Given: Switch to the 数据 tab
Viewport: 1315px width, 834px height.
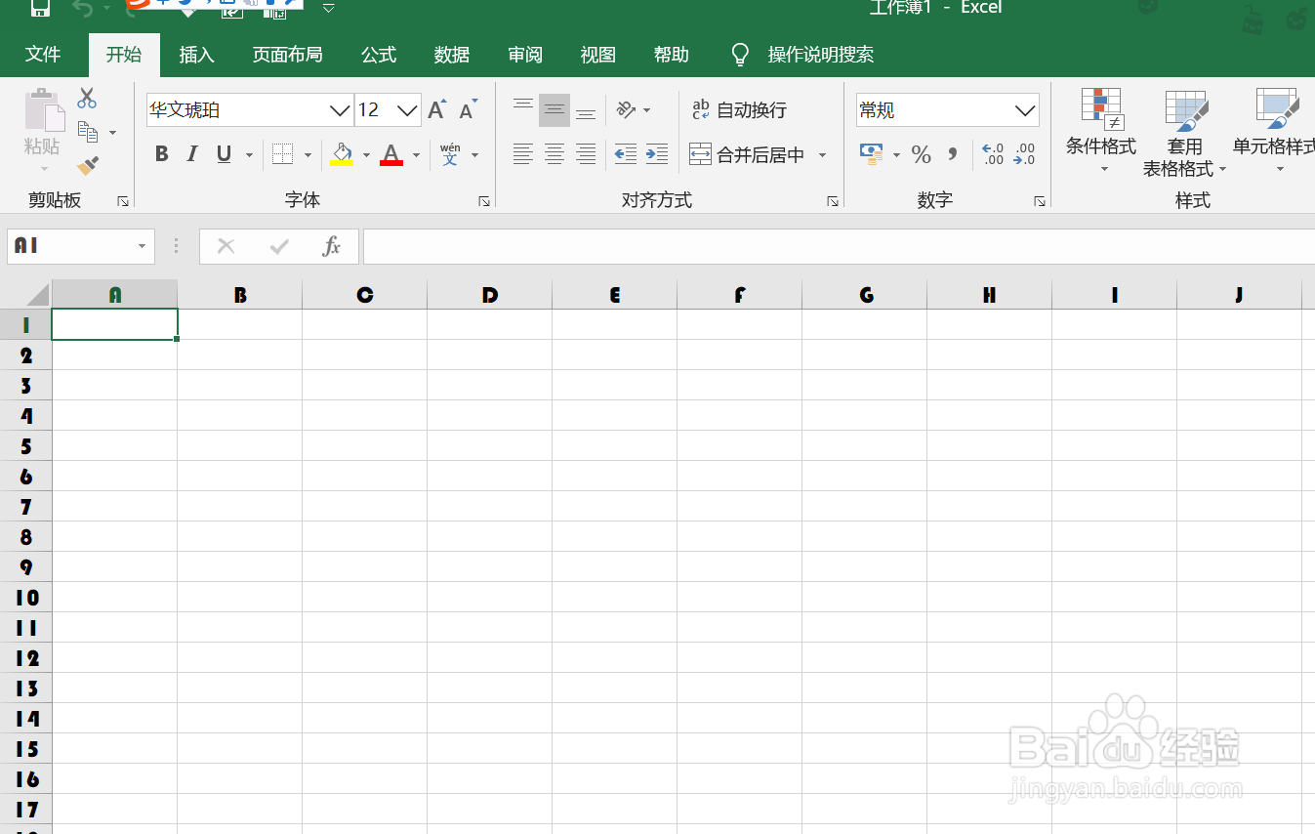Looking at the screenshot, I should click(x=452, y=55).
